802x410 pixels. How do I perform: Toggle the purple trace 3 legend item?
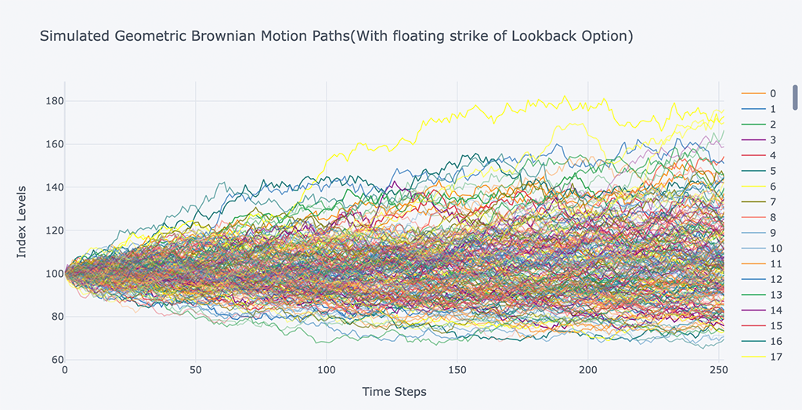point(772,140)
